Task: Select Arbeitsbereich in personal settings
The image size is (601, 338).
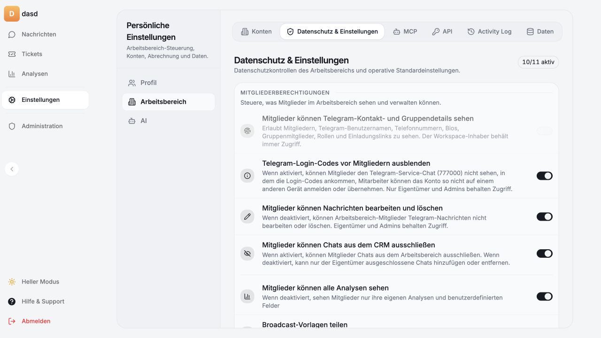Action: pyautogui.click(x=169, y=102)
